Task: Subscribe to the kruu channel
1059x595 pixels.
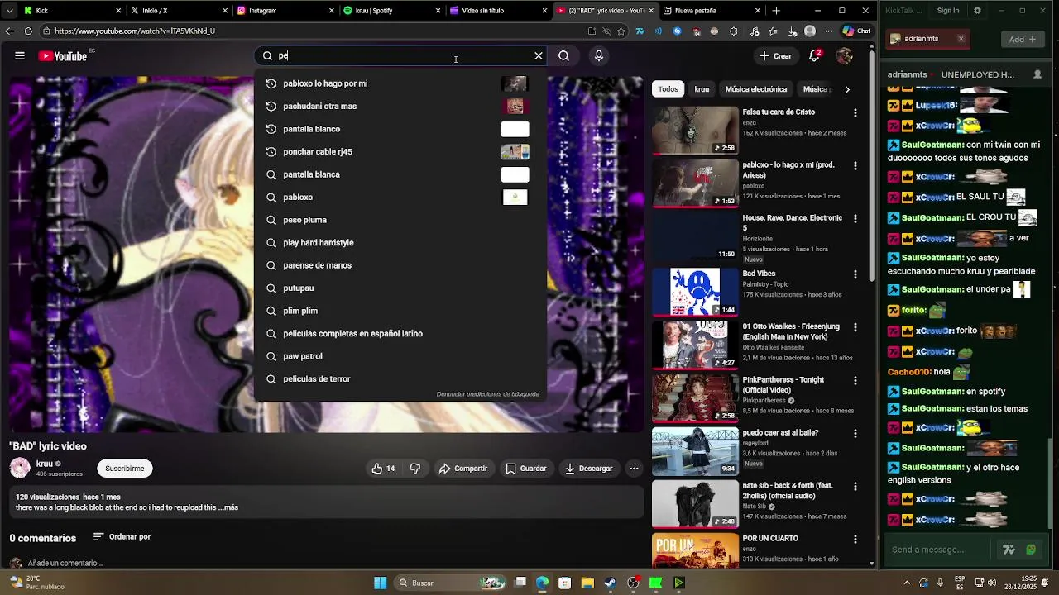Action: click(125, 469)
